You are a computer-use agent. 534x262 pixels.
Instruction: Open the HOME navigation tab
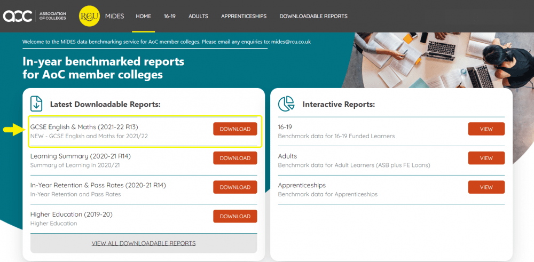point(143,16)
